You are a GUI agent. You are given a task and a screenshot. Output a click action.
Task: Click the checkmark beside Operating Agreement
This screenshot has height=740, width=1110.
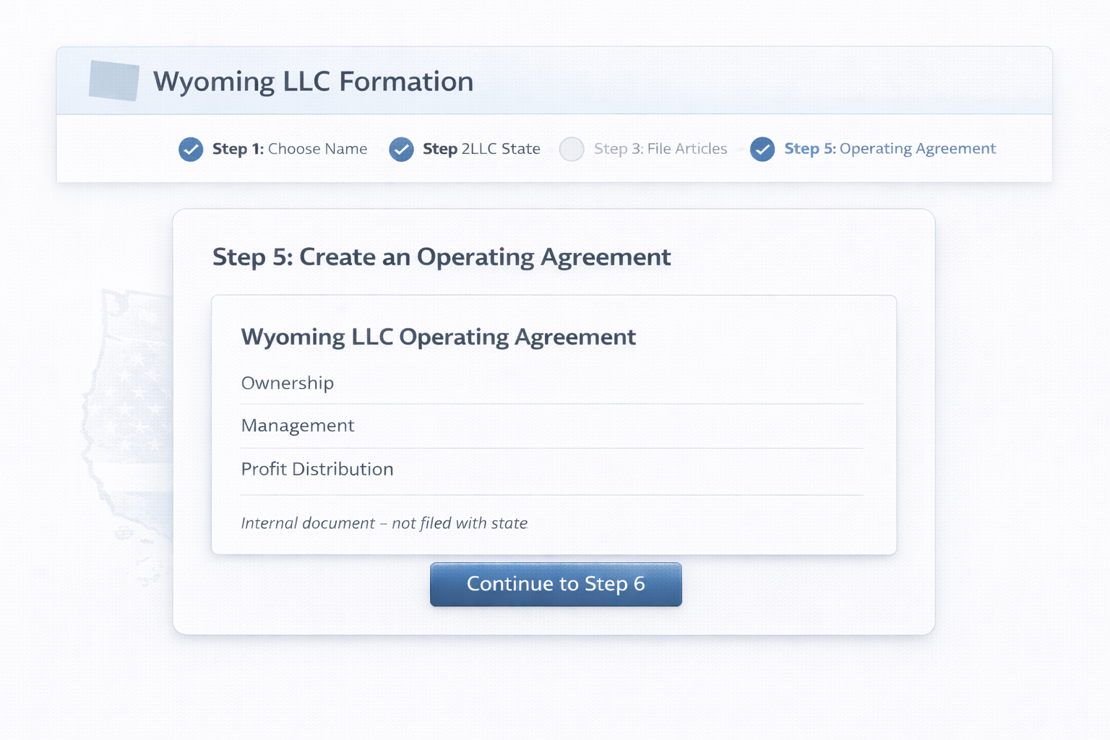[x=762, y=149]
